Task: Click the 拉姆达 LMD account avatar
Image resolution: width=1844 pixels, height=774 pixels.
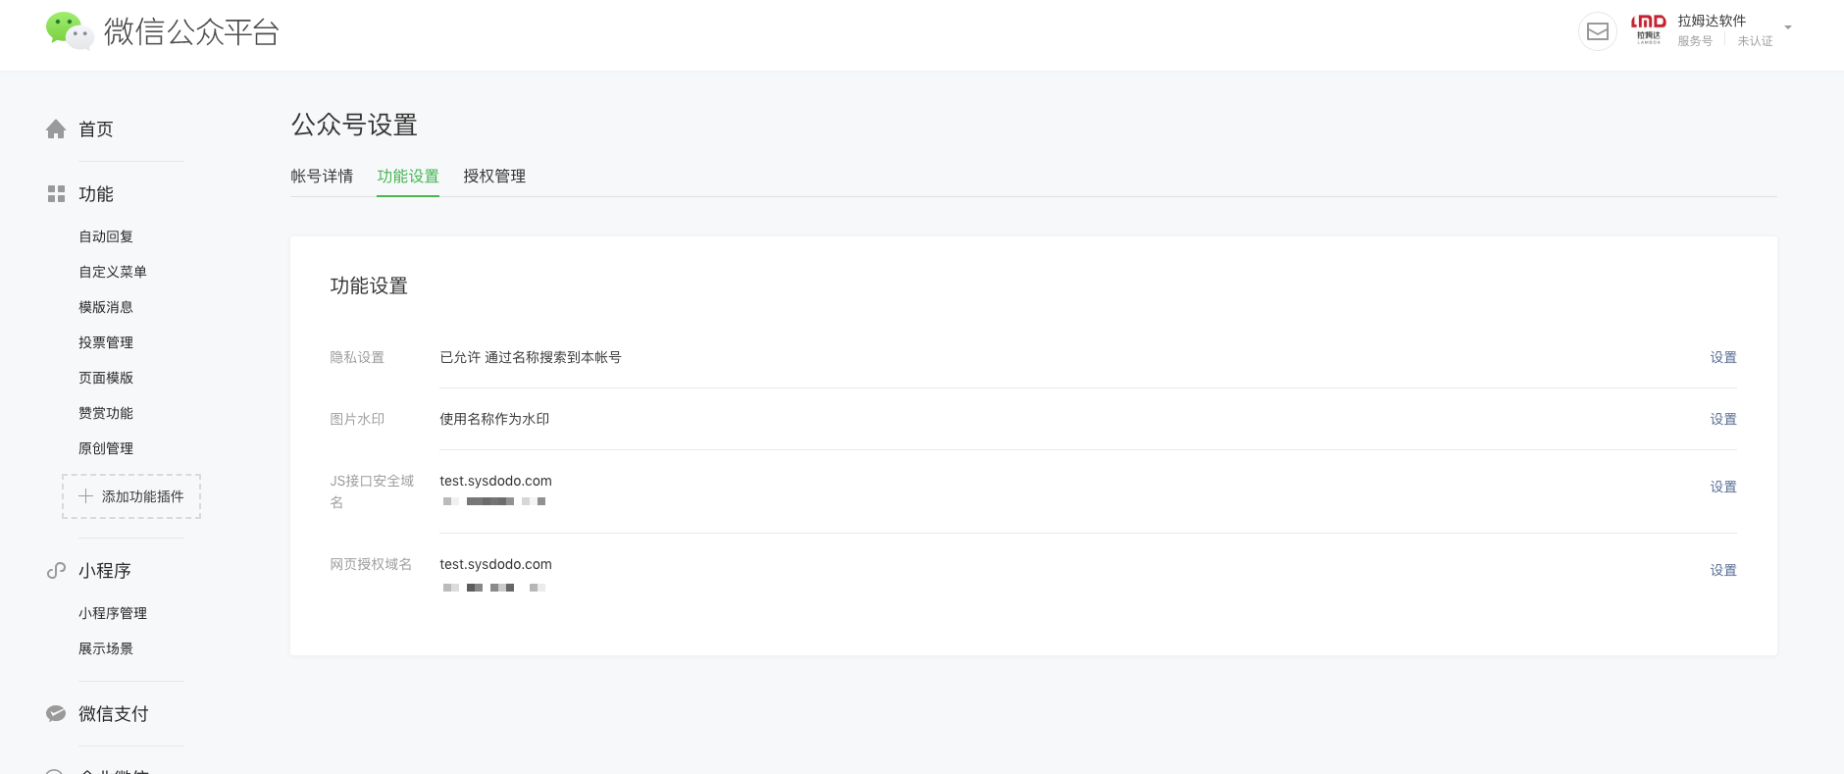Action: pyautogui.click(x=1648, y=30)
